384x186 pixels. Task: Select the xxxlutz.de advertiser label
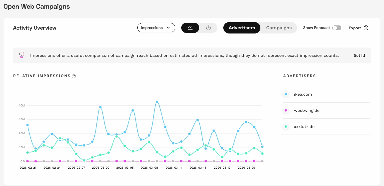pyautogui.click(x=304, y=126)
